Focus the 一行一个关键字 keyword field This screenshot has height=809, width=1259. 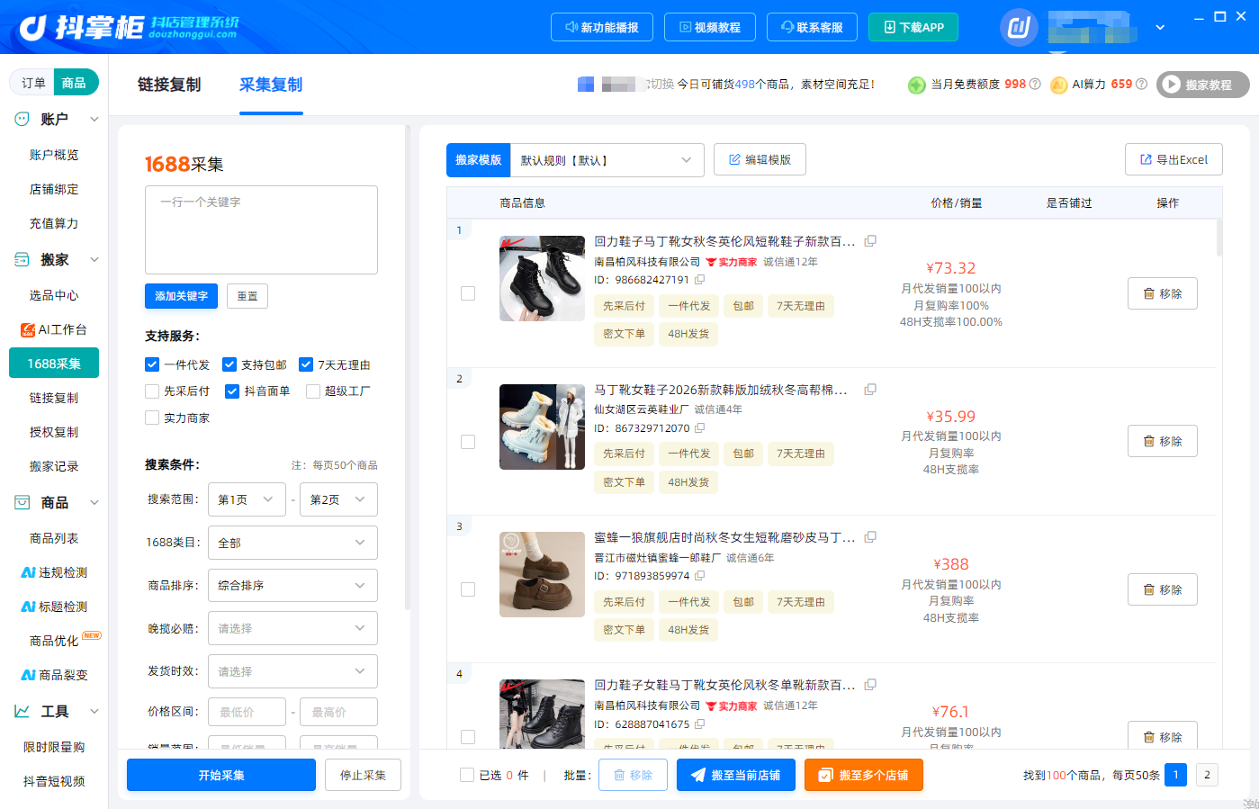(x=261, y=229)
